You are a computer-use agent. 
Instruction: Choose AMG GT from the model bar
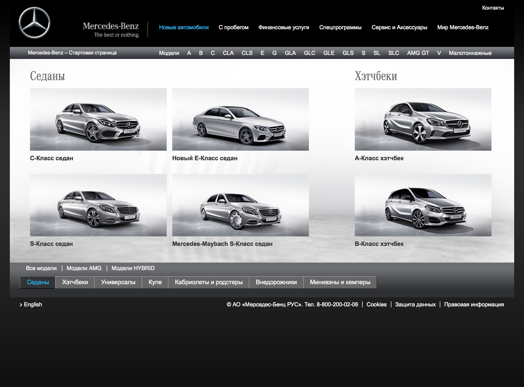point(418,53)
